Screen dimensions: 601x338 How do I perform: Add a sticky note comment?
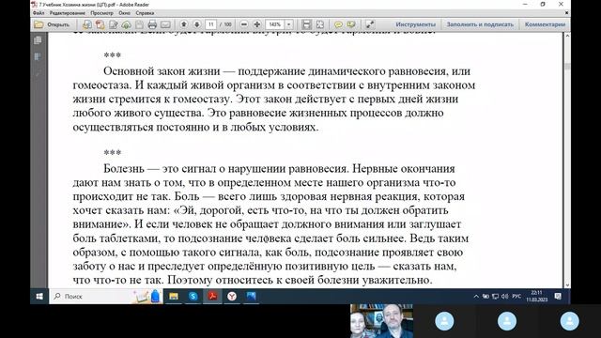tap(338, 24)
